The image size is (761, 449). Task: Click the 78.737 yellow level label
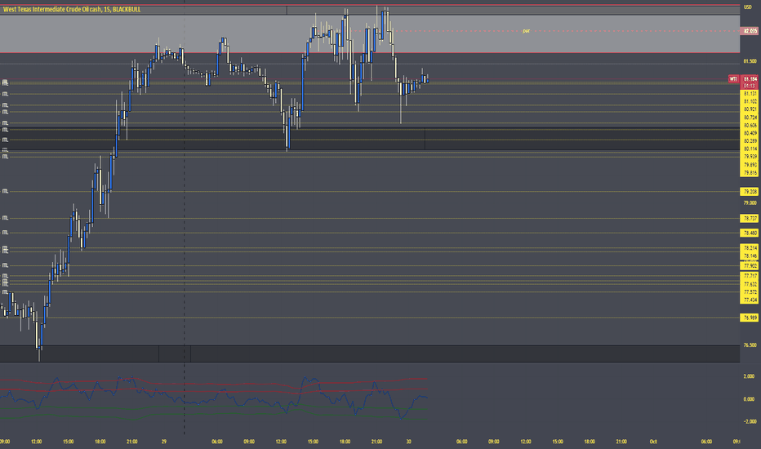tap(750, 219)
